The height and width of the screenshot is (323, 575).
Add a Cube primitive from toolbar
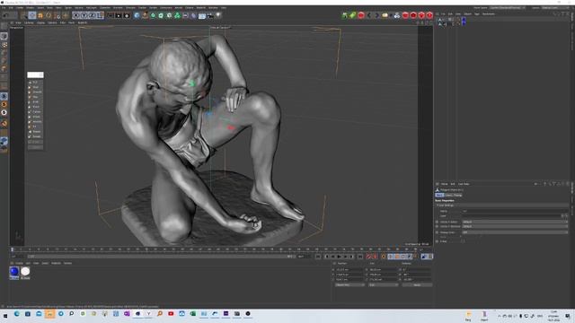(x=137, y=15)
